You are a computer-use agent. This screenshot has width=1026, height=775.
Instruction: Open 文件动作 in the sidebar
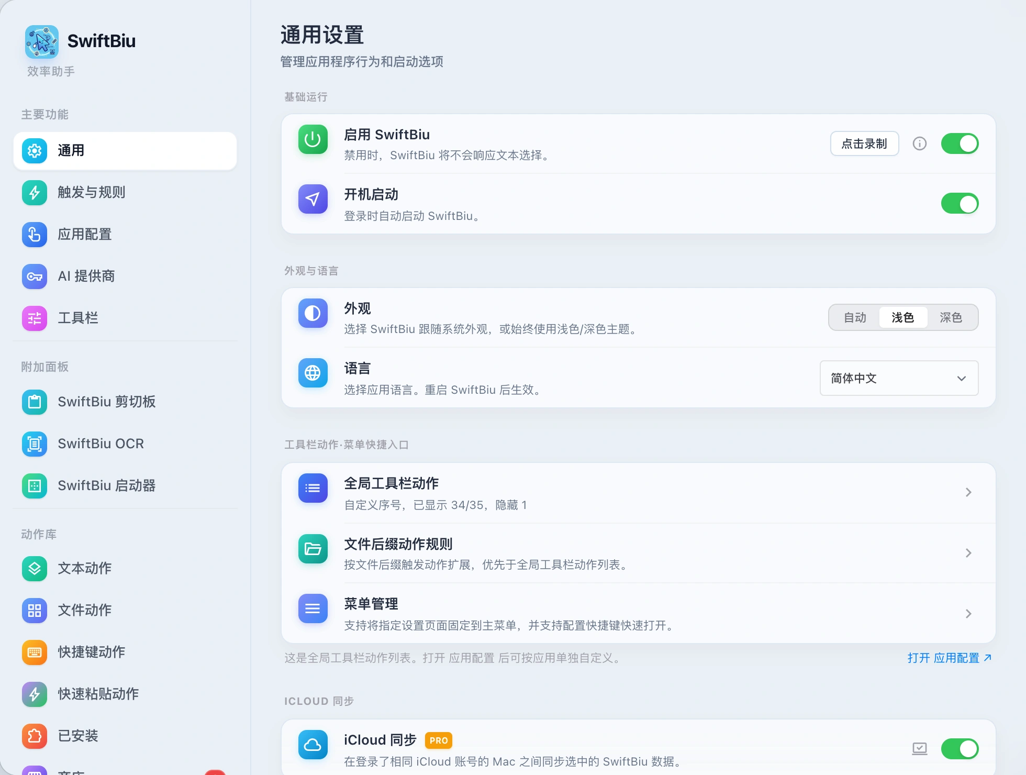(125, 611)
